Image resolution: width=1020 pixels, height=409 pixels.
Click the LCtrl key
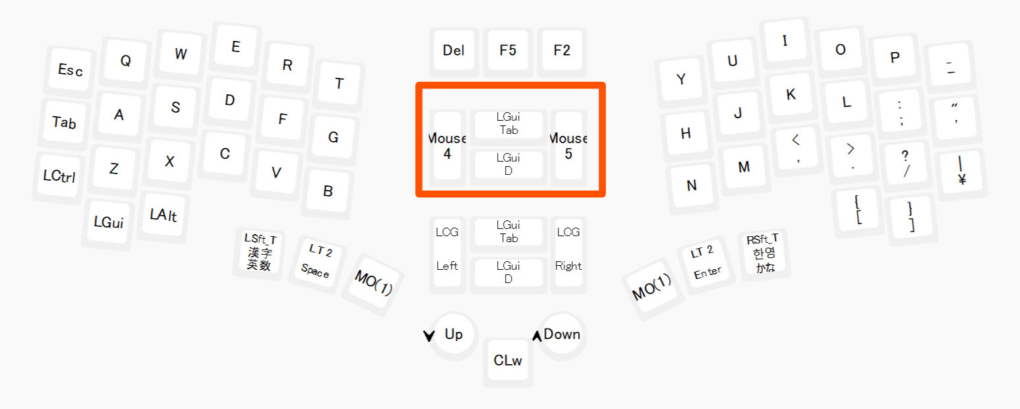tap(59, 175)
